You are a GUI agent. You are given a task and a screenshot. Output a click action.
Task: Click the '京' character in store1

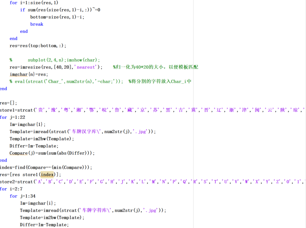(142, 110)
